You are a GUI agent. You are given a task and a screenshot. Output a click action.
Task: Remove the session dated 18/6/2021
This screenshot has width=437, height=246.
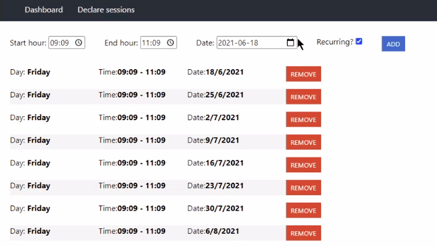point(303,74)
